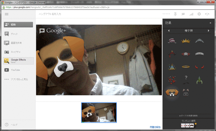Image resolution: width=216 pixels, height=131 pixels.
Task: Open settings gear icon
Action: pyautogui.click(x=199, y=14)
